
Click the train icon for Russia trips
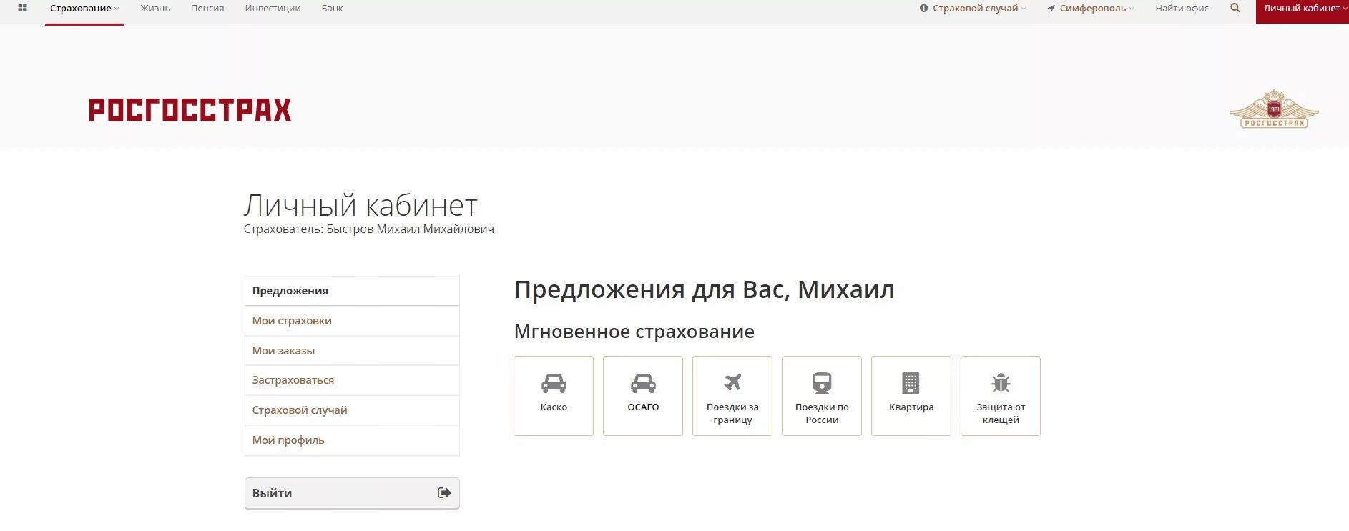822,383
